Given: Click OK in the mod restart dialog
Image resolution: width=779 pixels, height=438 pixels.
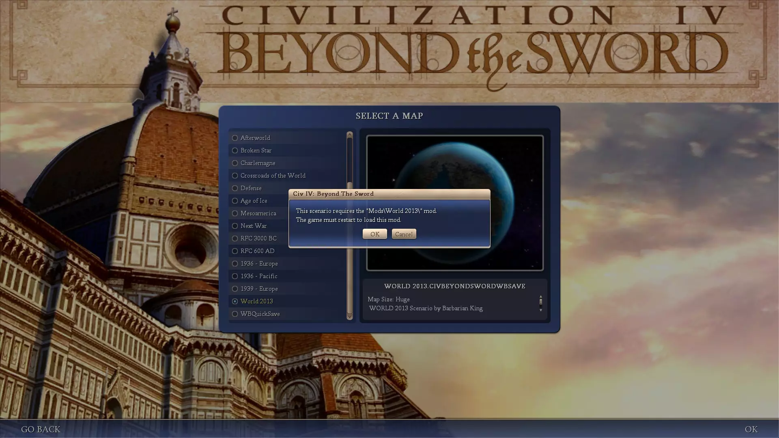Looking at the screenshot, I should pos(374,234).
